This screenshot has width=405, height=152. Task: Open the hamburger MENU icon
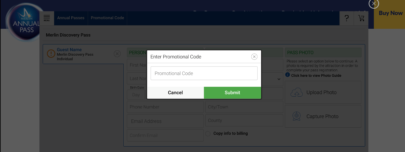click(x=47, y=18)
